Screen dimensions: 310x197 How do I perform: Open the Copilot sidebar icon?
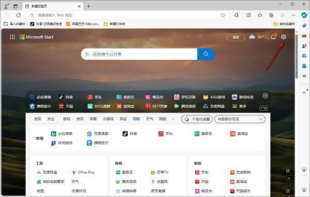(x=304, y=15)
